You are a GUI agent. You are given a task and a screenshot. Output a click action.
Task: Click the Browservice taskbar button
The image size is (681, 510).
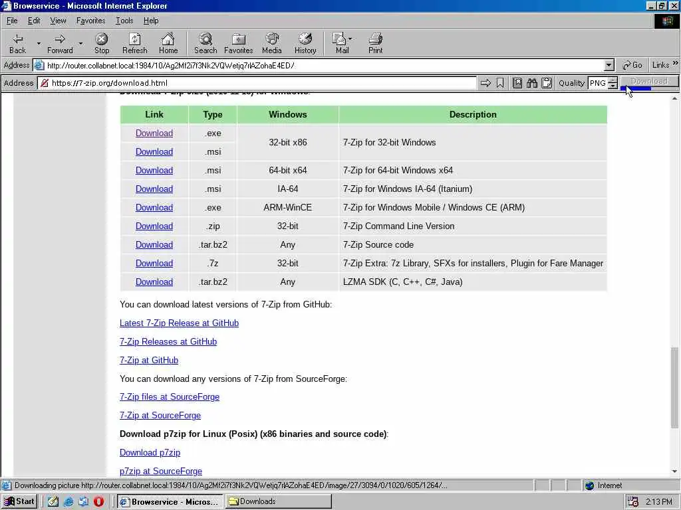[x=170, y=501]
